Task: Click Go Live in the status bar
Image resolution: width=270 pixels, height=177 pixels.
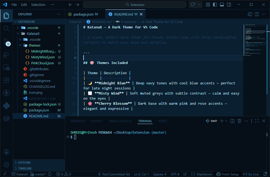Action: click(251, 174)
